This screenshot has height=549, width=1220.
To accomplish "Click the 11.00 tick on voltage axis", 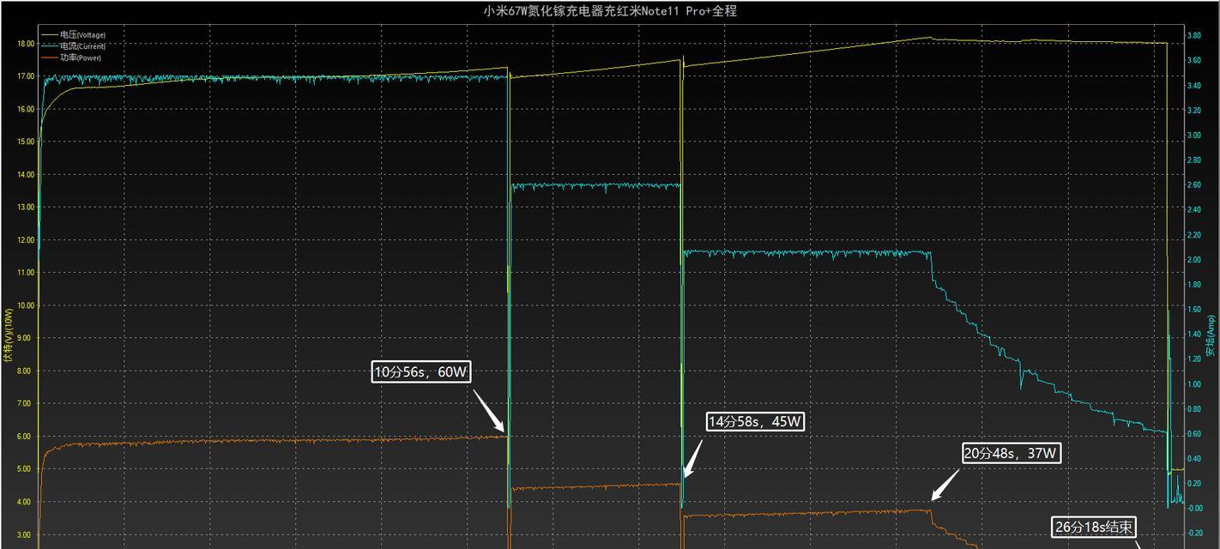I will tap(26, 272).
